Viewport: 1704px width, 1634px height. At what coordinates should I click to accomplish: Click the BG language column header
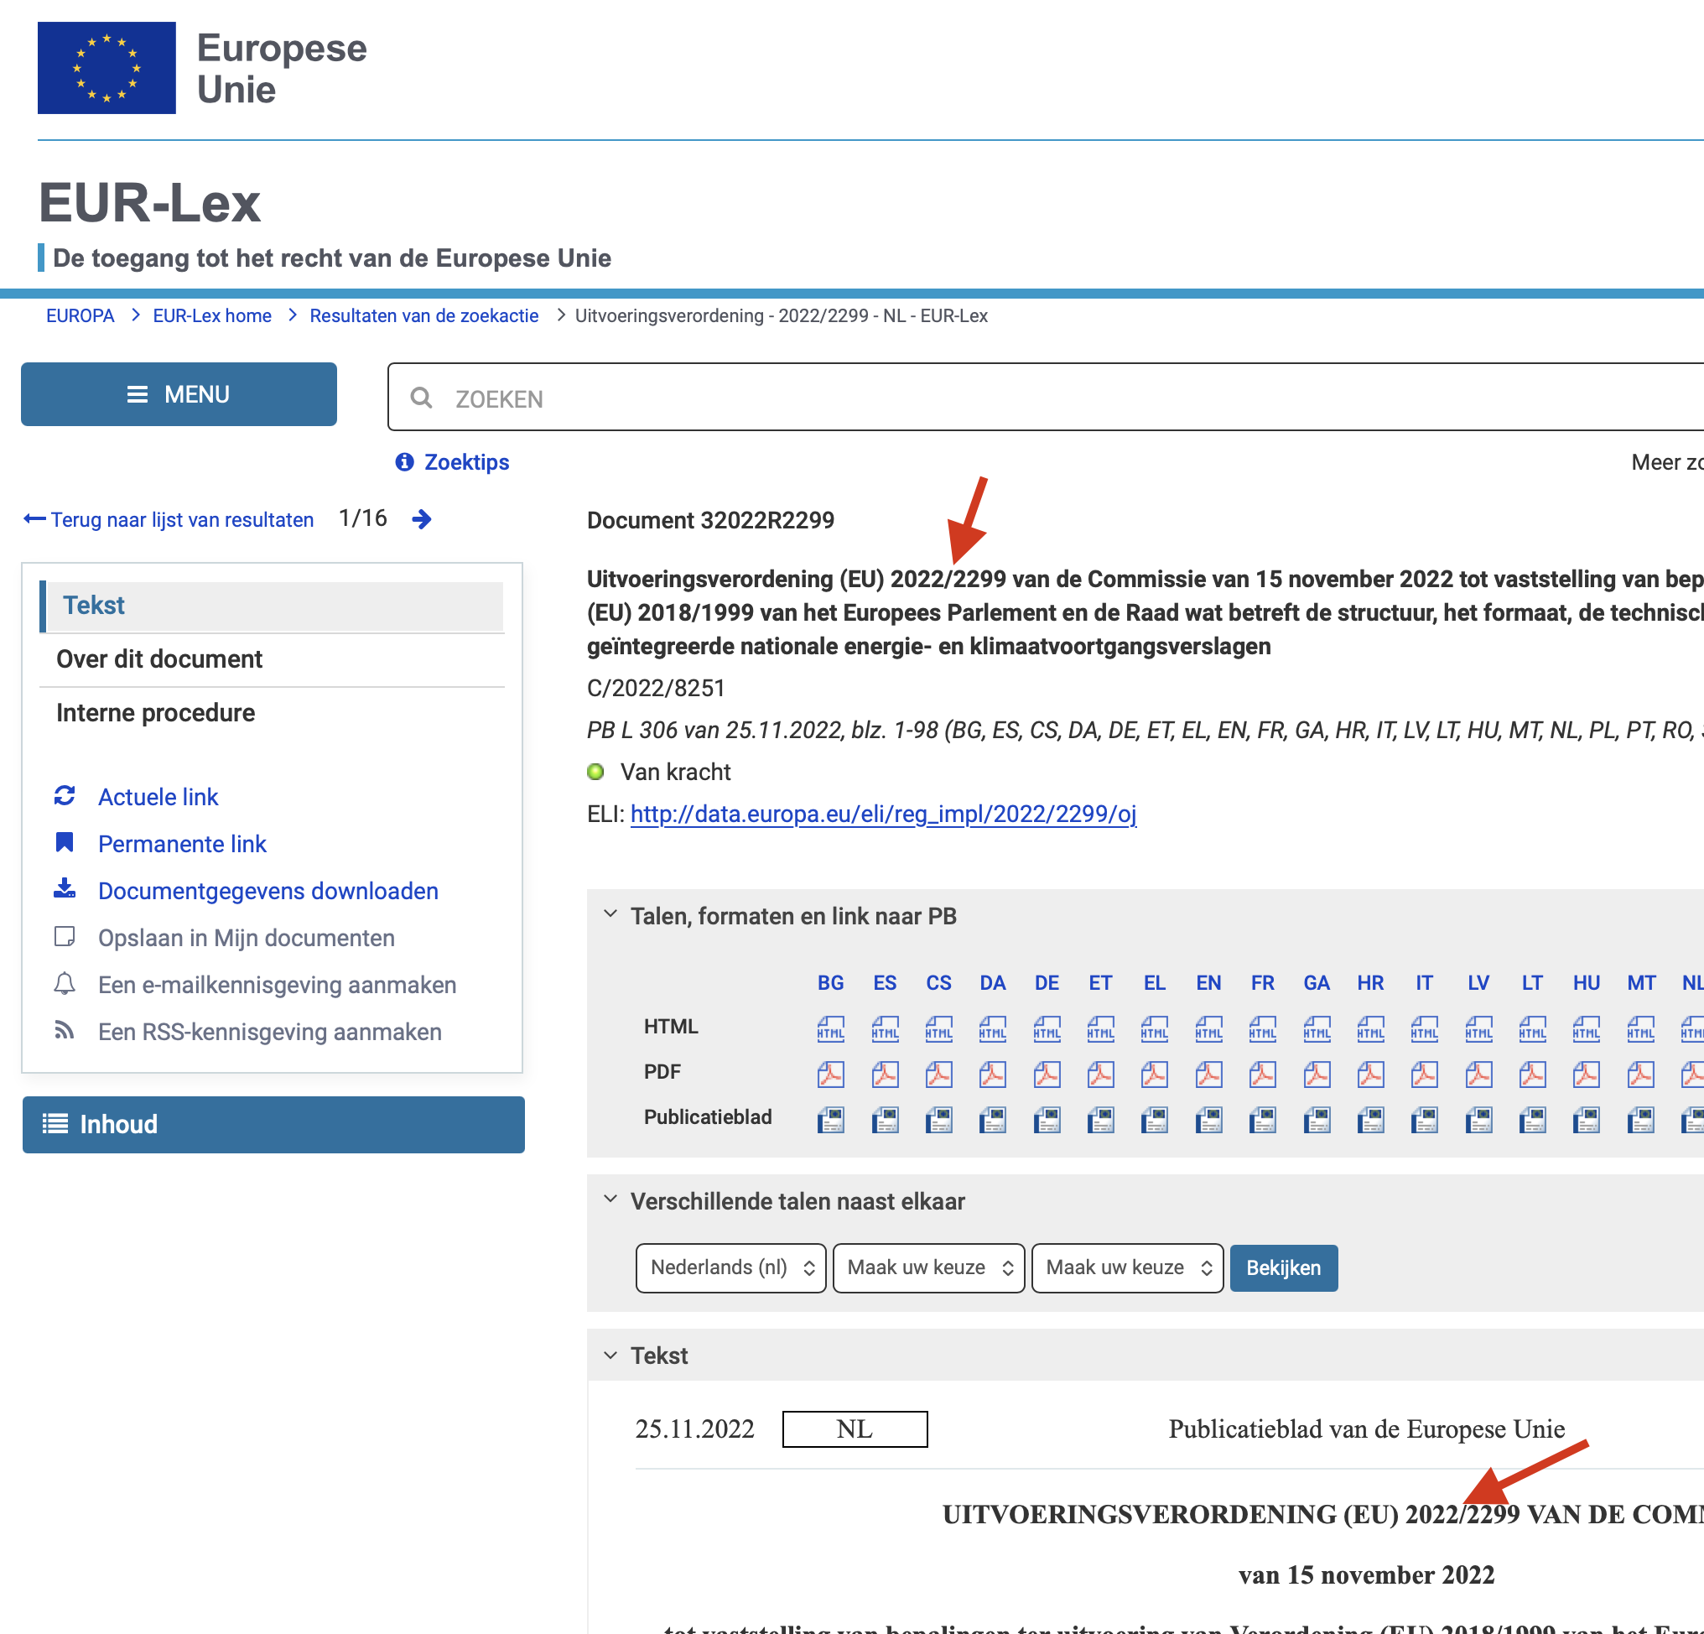830,982
